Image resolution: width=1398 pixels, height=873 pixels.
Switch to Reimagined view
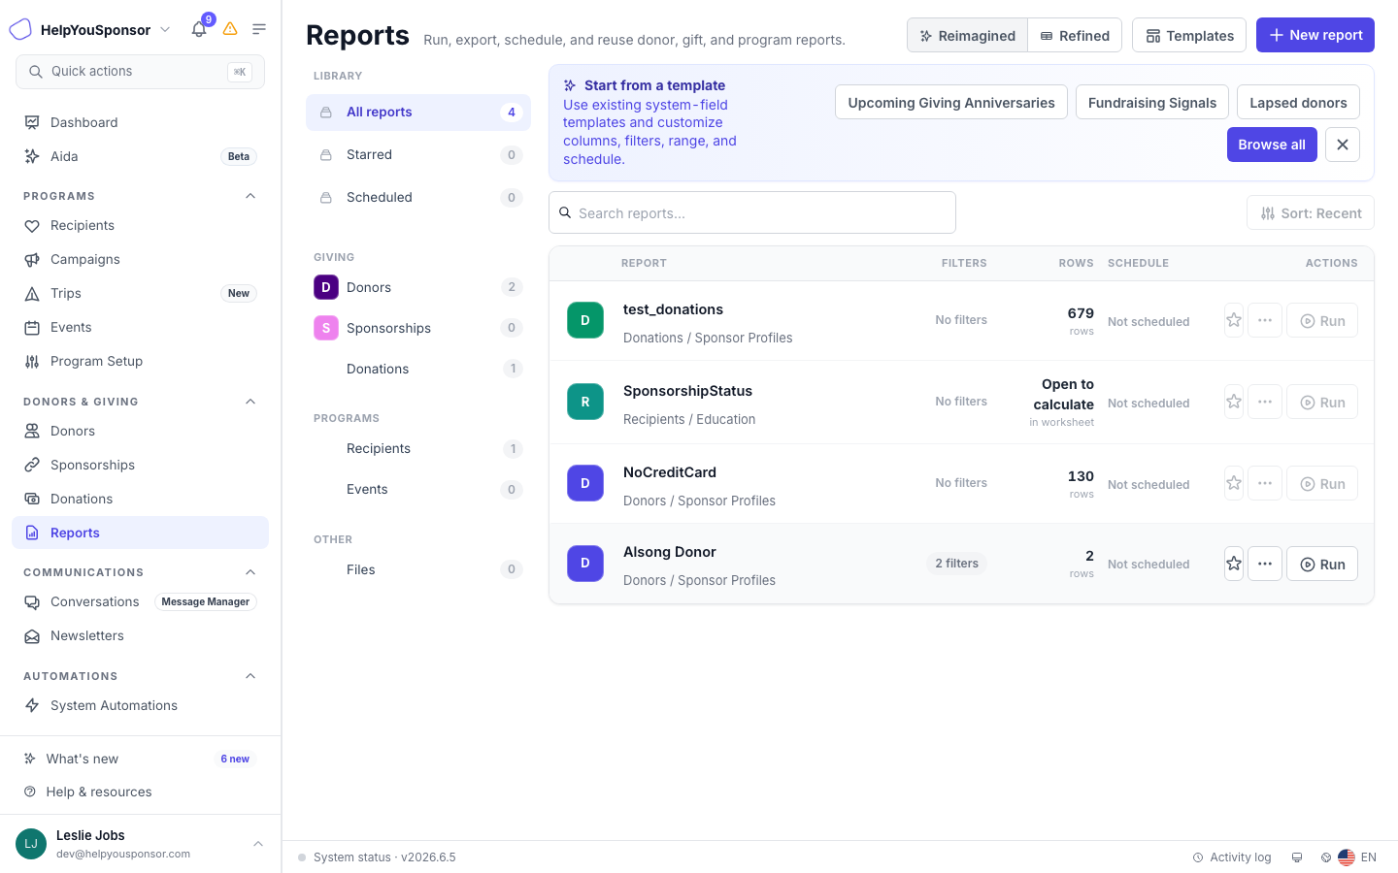click(967, 36)
